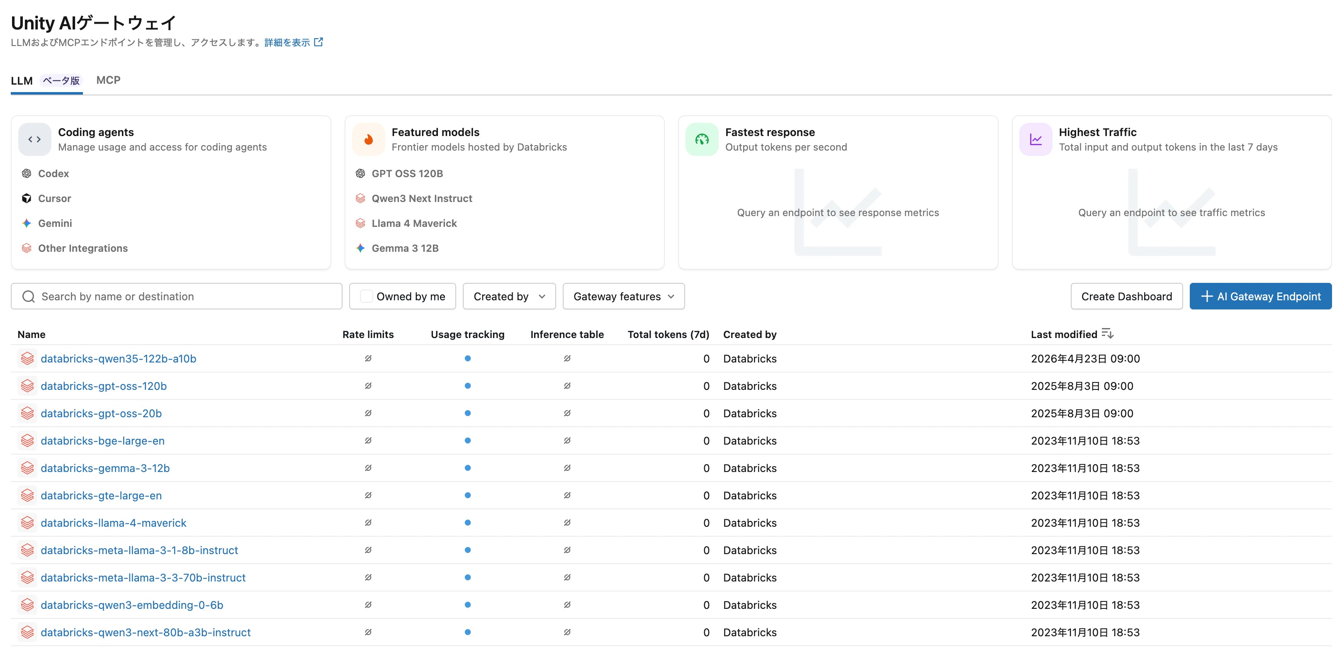Click the rate limits disabled icon for databricks-gte-large-en
Screen dimensions: 1337x652
pos(368,495)
